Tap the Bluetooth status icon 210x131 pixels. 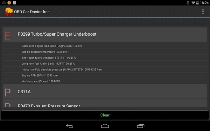pyautogui.click(x=188, y=3)
